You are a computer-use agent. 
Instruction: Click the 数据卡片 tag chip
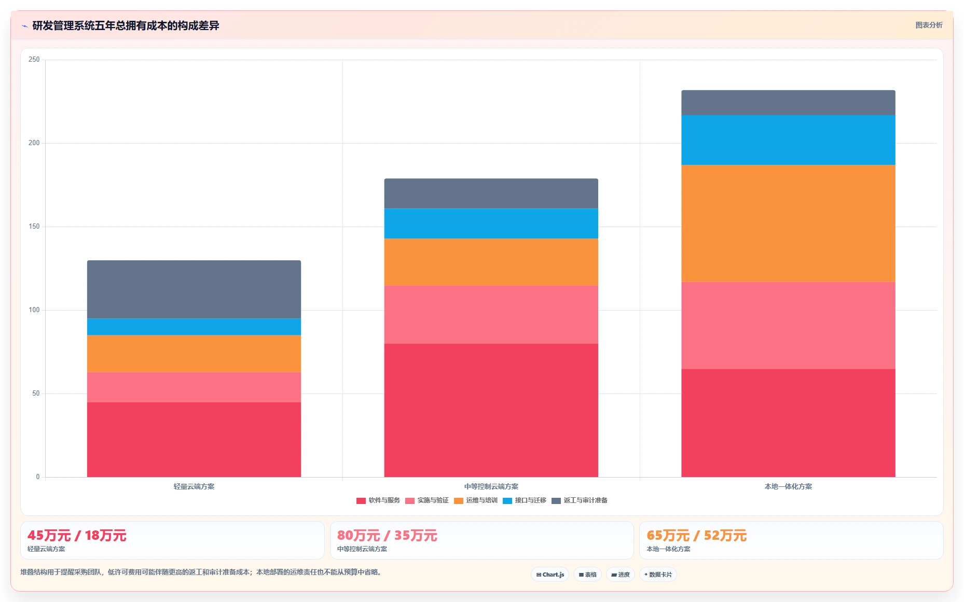[658, 575]
